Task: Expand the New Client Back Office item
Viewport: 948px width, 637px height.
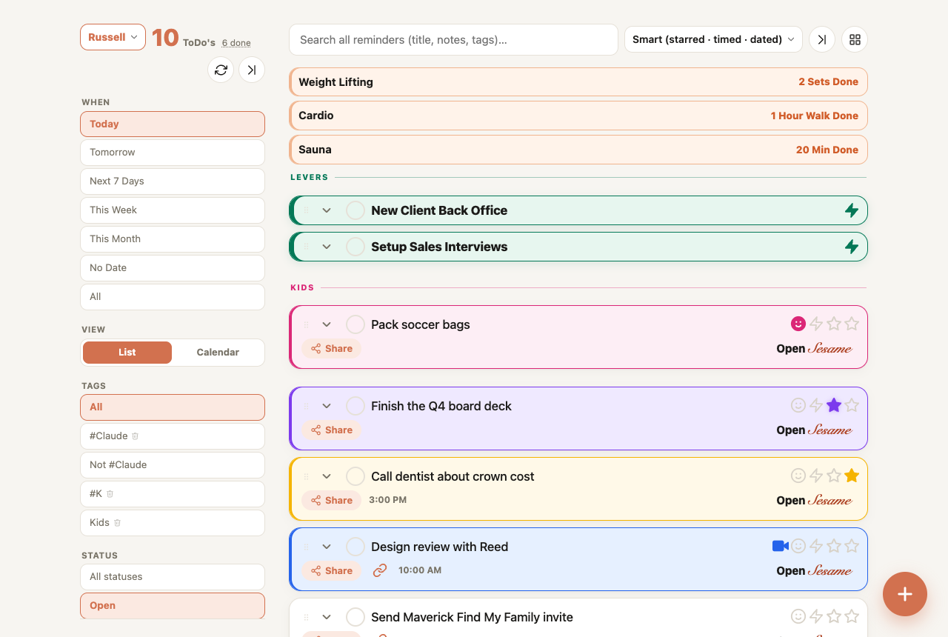Action: [x=327, y=210]
